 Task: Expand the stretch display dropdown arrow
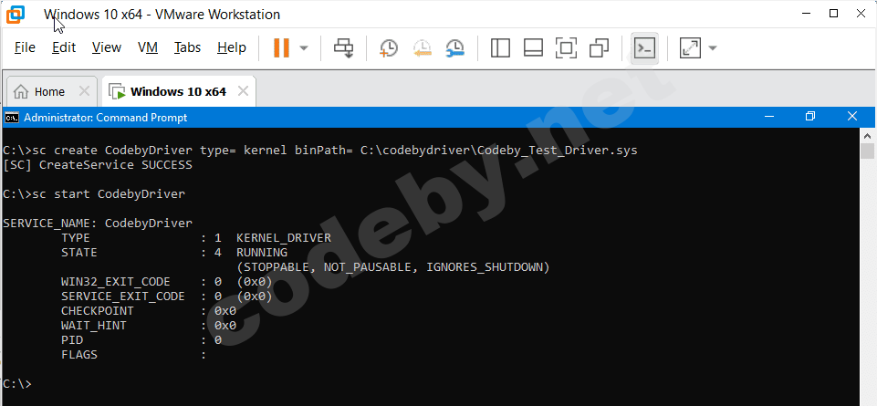713,48
